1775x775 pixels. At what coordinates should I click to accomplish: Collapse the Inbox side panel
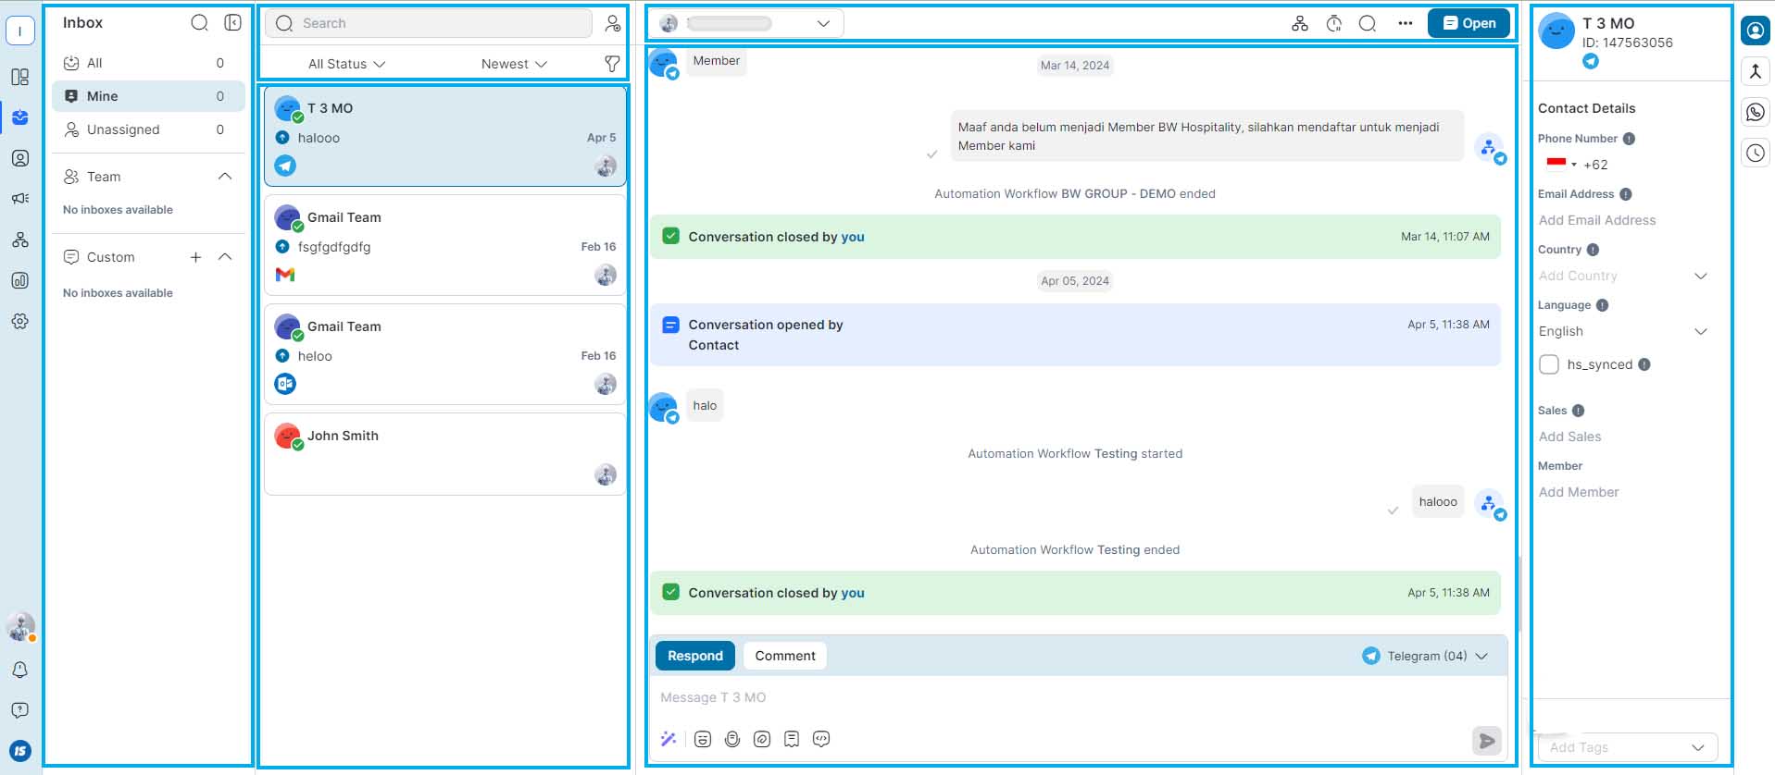[232, 23]
